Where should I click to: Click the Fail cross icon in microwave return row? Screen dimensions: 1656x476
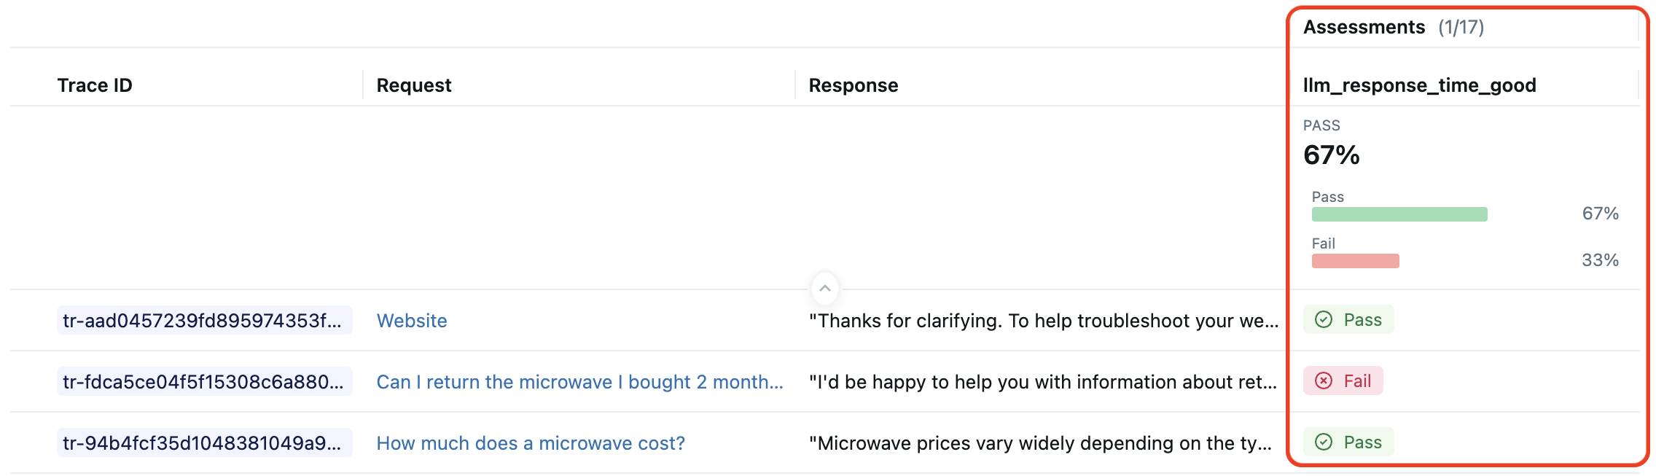coord(1324,381)
